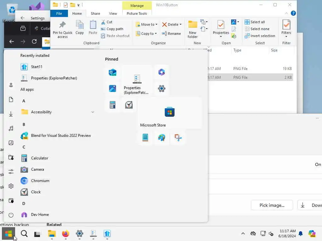Open Search from the taskbar
Viewport: 322px width, 241px height.
[24, 233]
